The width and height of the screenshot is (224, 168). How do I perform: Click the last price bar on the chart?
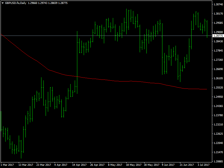point(207,29)
